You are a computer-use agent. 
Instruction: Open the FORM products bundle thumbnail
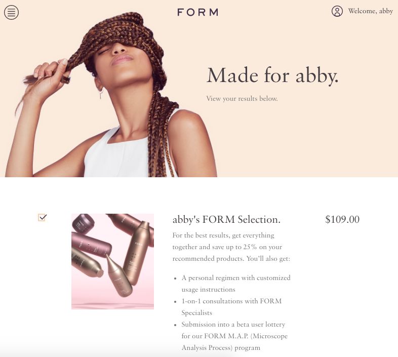pos(113,261)
